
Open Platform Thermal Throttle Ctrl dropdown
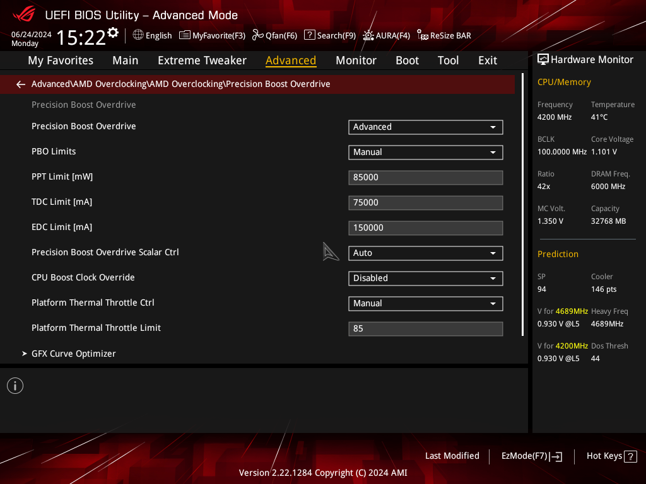coord(426,304)
